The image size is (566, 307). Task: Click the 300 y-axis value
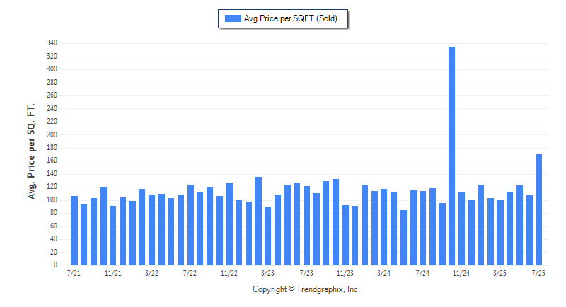pos(52,69)
